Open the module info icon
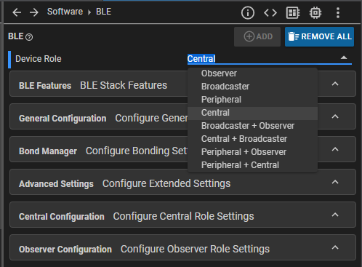 pyautogui.click(x=248, y=12)
